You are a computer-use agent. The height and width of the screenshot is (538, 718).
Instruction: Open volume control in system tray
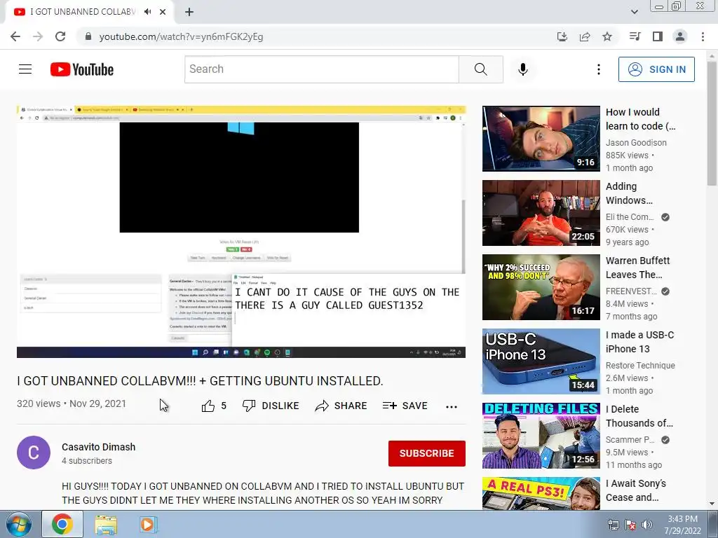tap(647, 525)
